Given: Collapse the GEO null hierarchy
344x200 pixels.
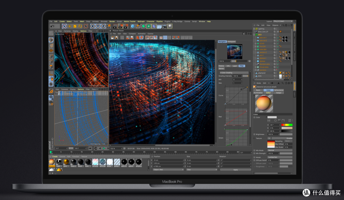Looking at the screenshot, I should (254, 35).
